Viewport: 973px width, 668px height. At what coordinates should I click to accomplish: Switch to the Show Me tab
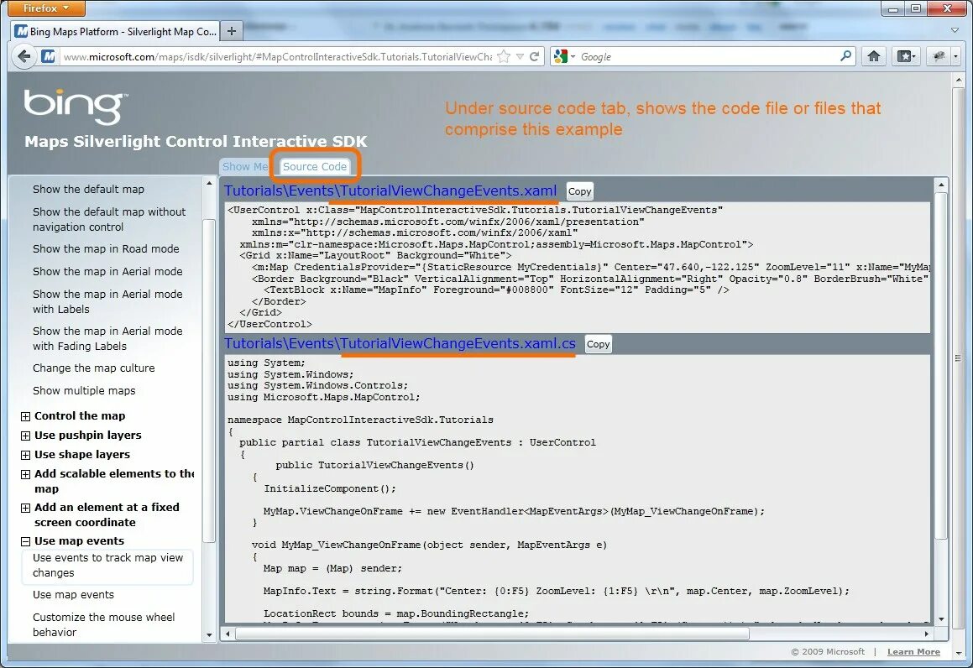point(244,166)
